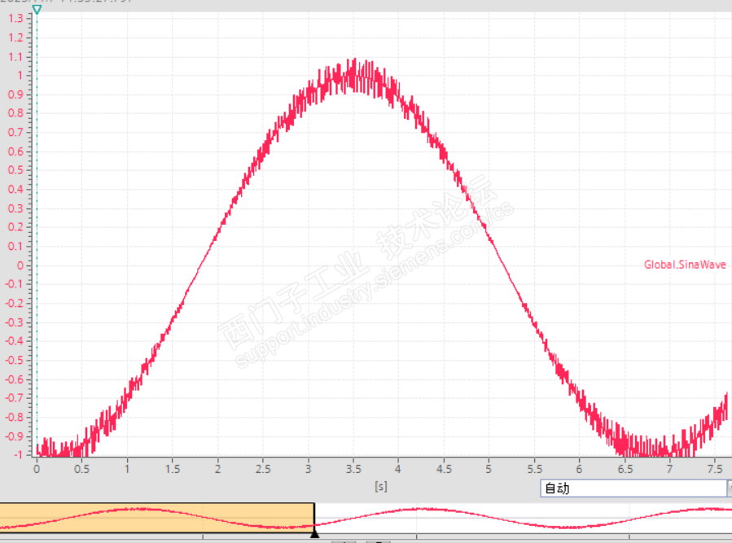The image size is (732, 543).
Task: Click the orange highlighted overview range
Action: coord(157,518)
